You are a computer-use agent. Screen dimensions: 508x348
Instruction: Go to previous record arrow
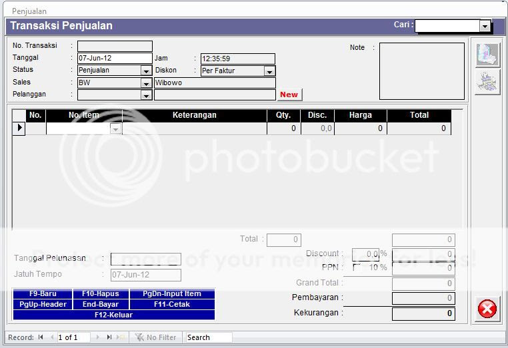click(52, 337)
